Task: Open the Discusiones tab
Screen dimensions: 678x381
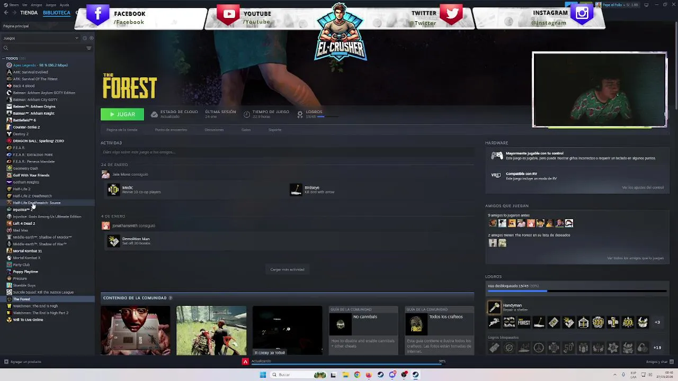Action: [x=214, y=130]
